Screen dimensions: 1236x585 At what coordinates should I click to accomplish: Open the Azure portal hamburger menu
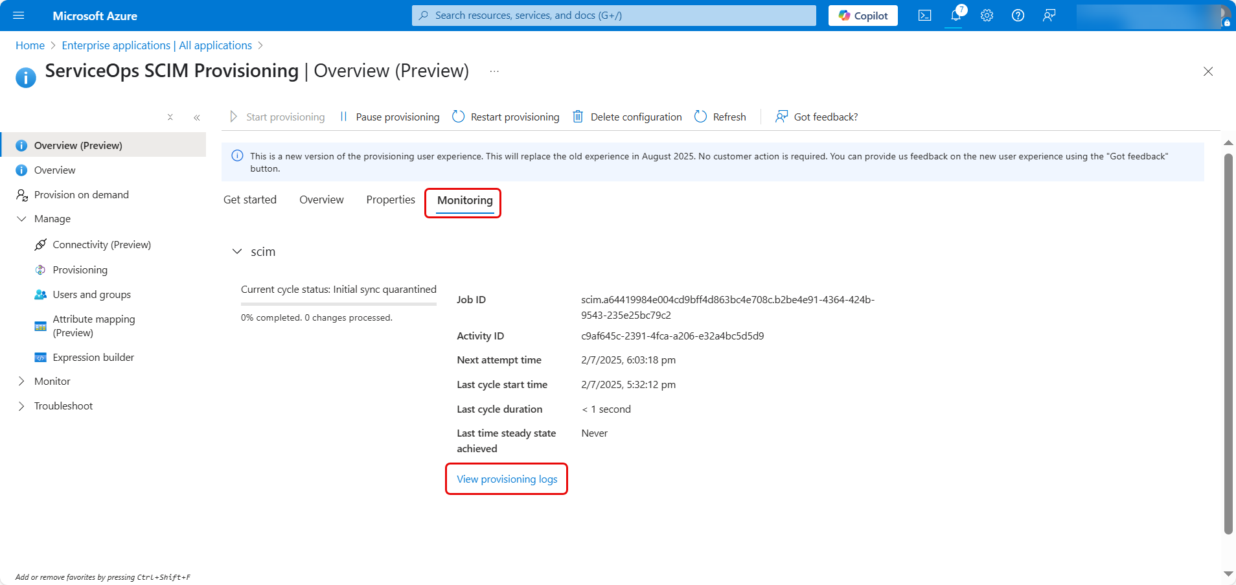coord(19,16)
